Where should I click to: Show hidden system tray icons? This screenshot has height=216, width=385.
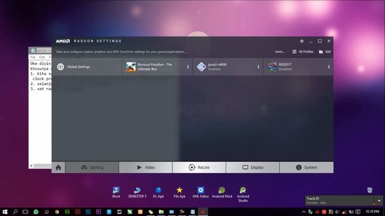click(x=304, y=212)
